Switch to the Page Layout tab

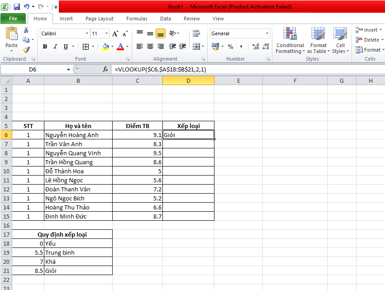pyautogui.click(x=100, y=19)
